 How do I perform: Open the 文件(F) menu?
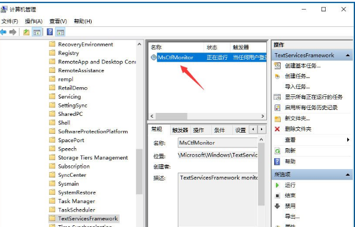pyautogui.click(x=10, y=22)
